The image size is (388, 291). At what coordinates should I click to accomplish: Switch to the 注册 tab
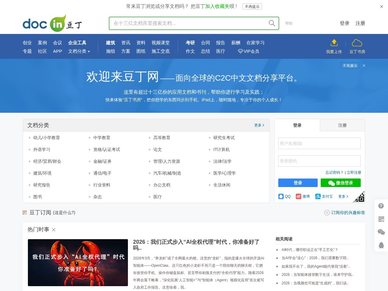click(342, 125)
